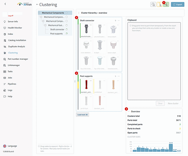Viewport: 188px width, 156px height.
Task: Select the orange doorlatch_pin1 thumbnail
Action: click(x=113, y=85)
